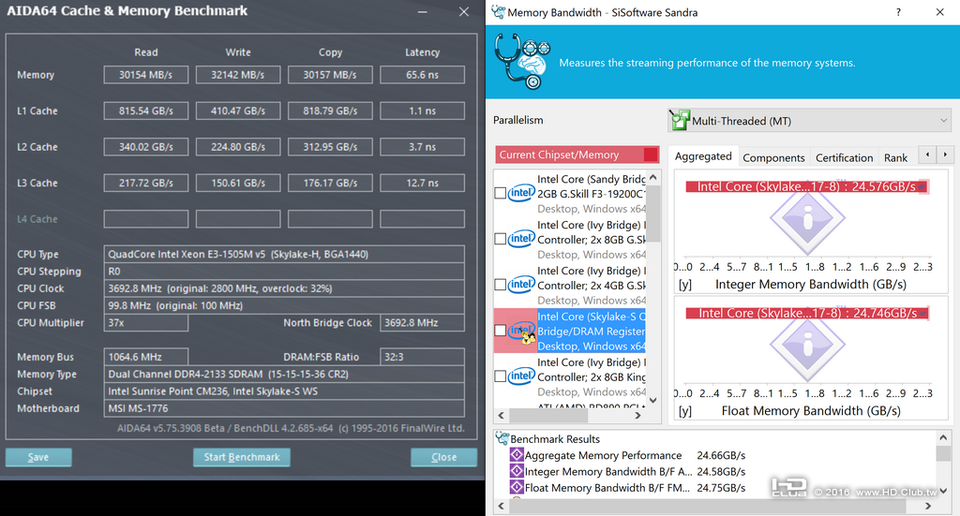The width and height of the screenshot is (960, 516).
Task: Open the Certification tab
Action: pos(845,157)
